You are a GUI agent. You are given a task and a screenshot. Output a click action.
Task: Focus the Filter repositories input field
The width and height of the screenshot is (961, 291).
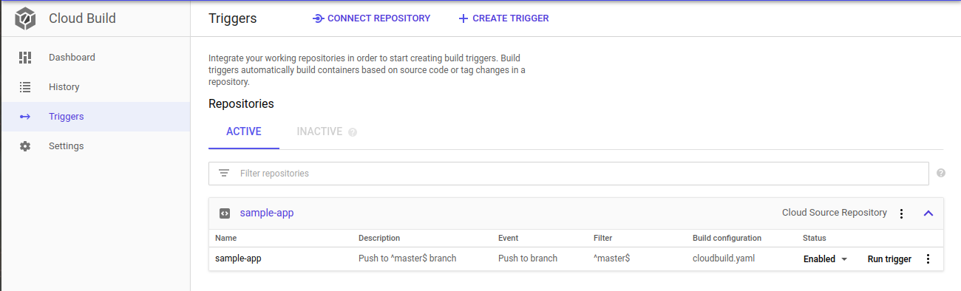click(x=568, y=174)
